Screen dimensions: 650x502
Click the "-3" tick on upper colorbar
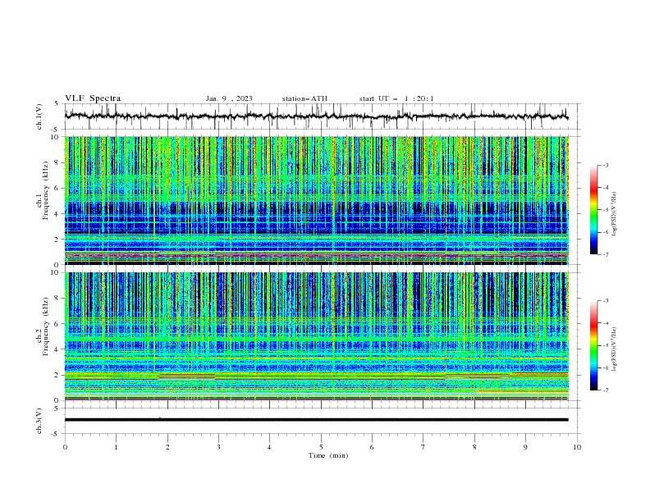coord(606,165)
